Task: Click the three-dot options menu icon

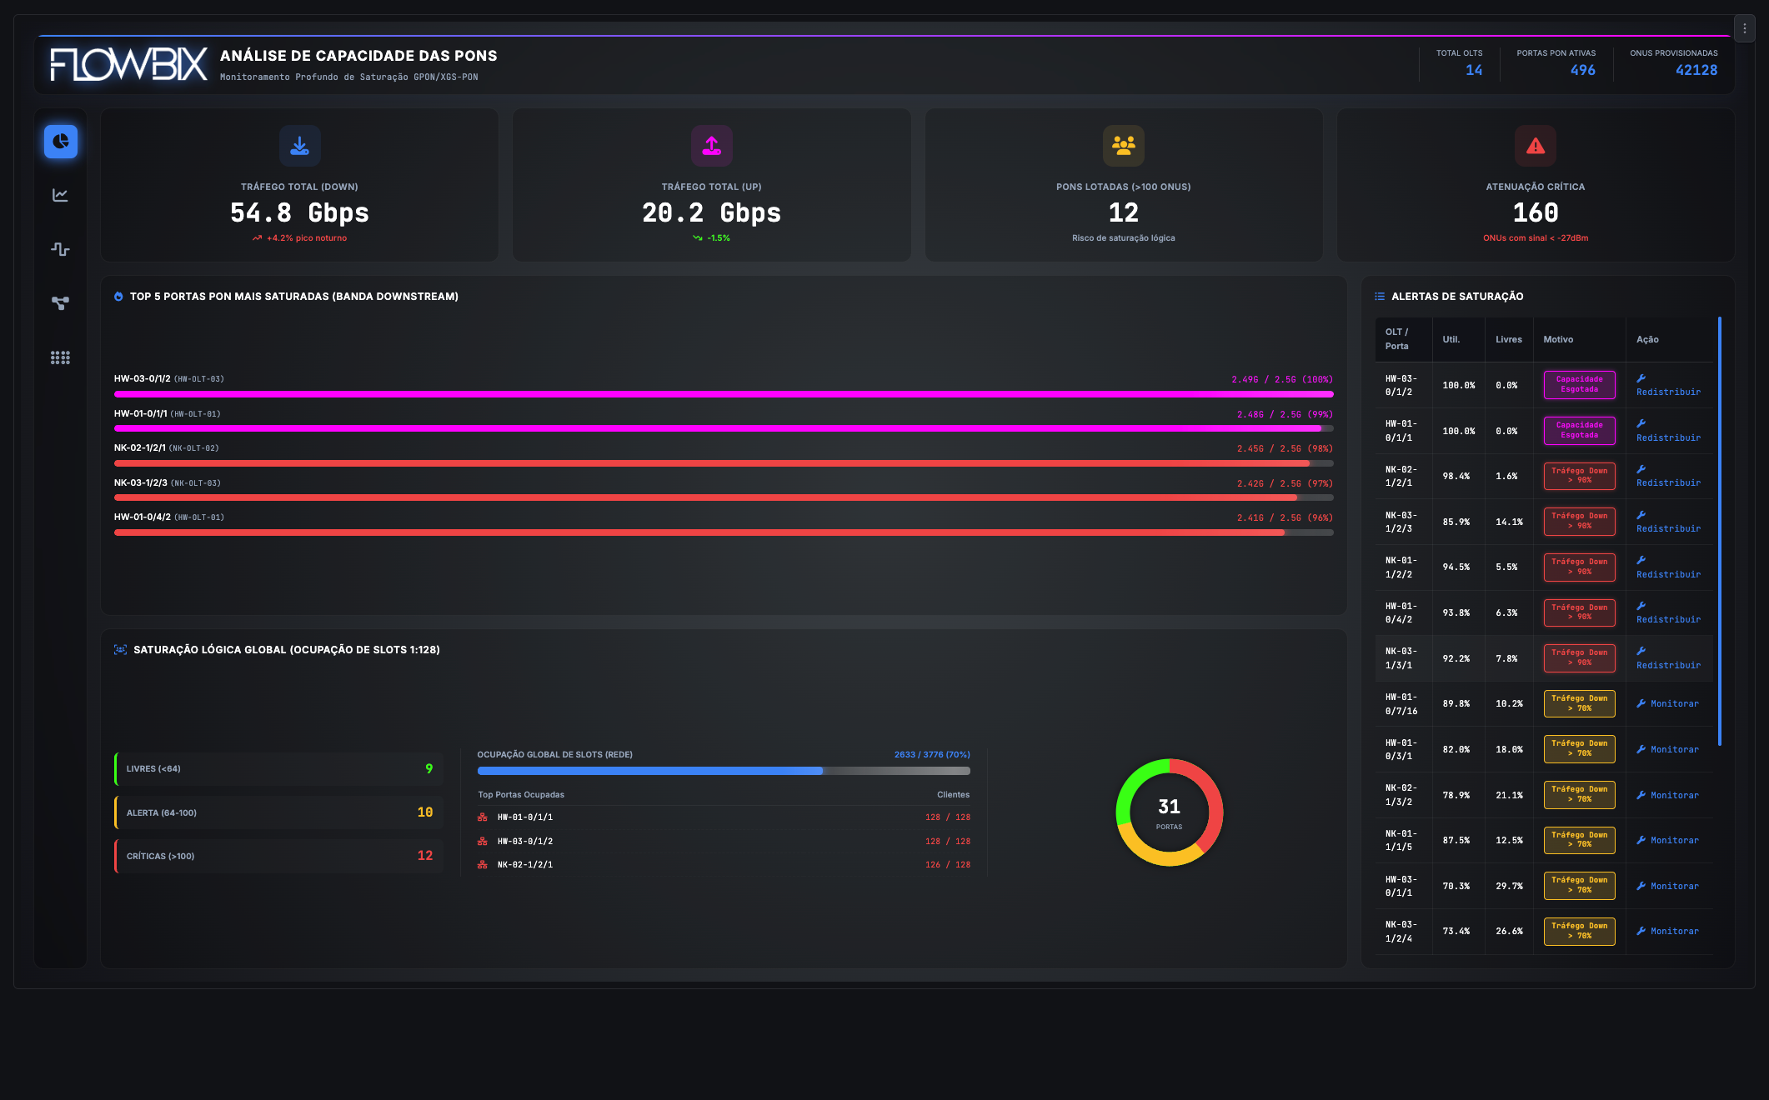Action: tap(1745, 28)
